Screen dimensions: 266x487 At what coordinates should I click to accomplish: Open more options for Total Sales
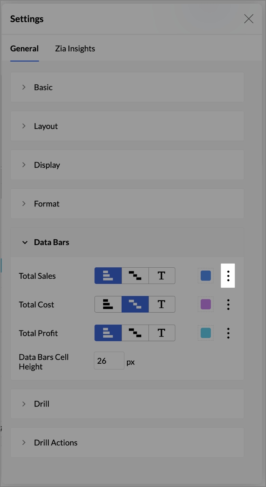[228, 276]
